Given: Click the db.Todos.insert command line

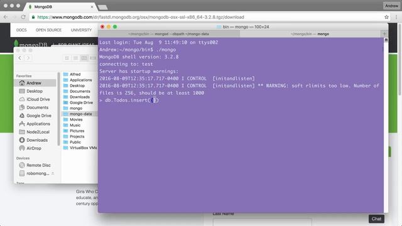Looking at the screenshot, I should (x=129, y=100).
